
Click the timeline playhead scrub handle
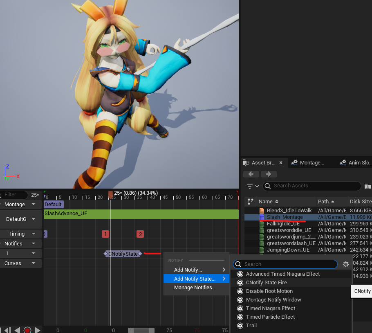pyautogui.click(x=110, y=195)
